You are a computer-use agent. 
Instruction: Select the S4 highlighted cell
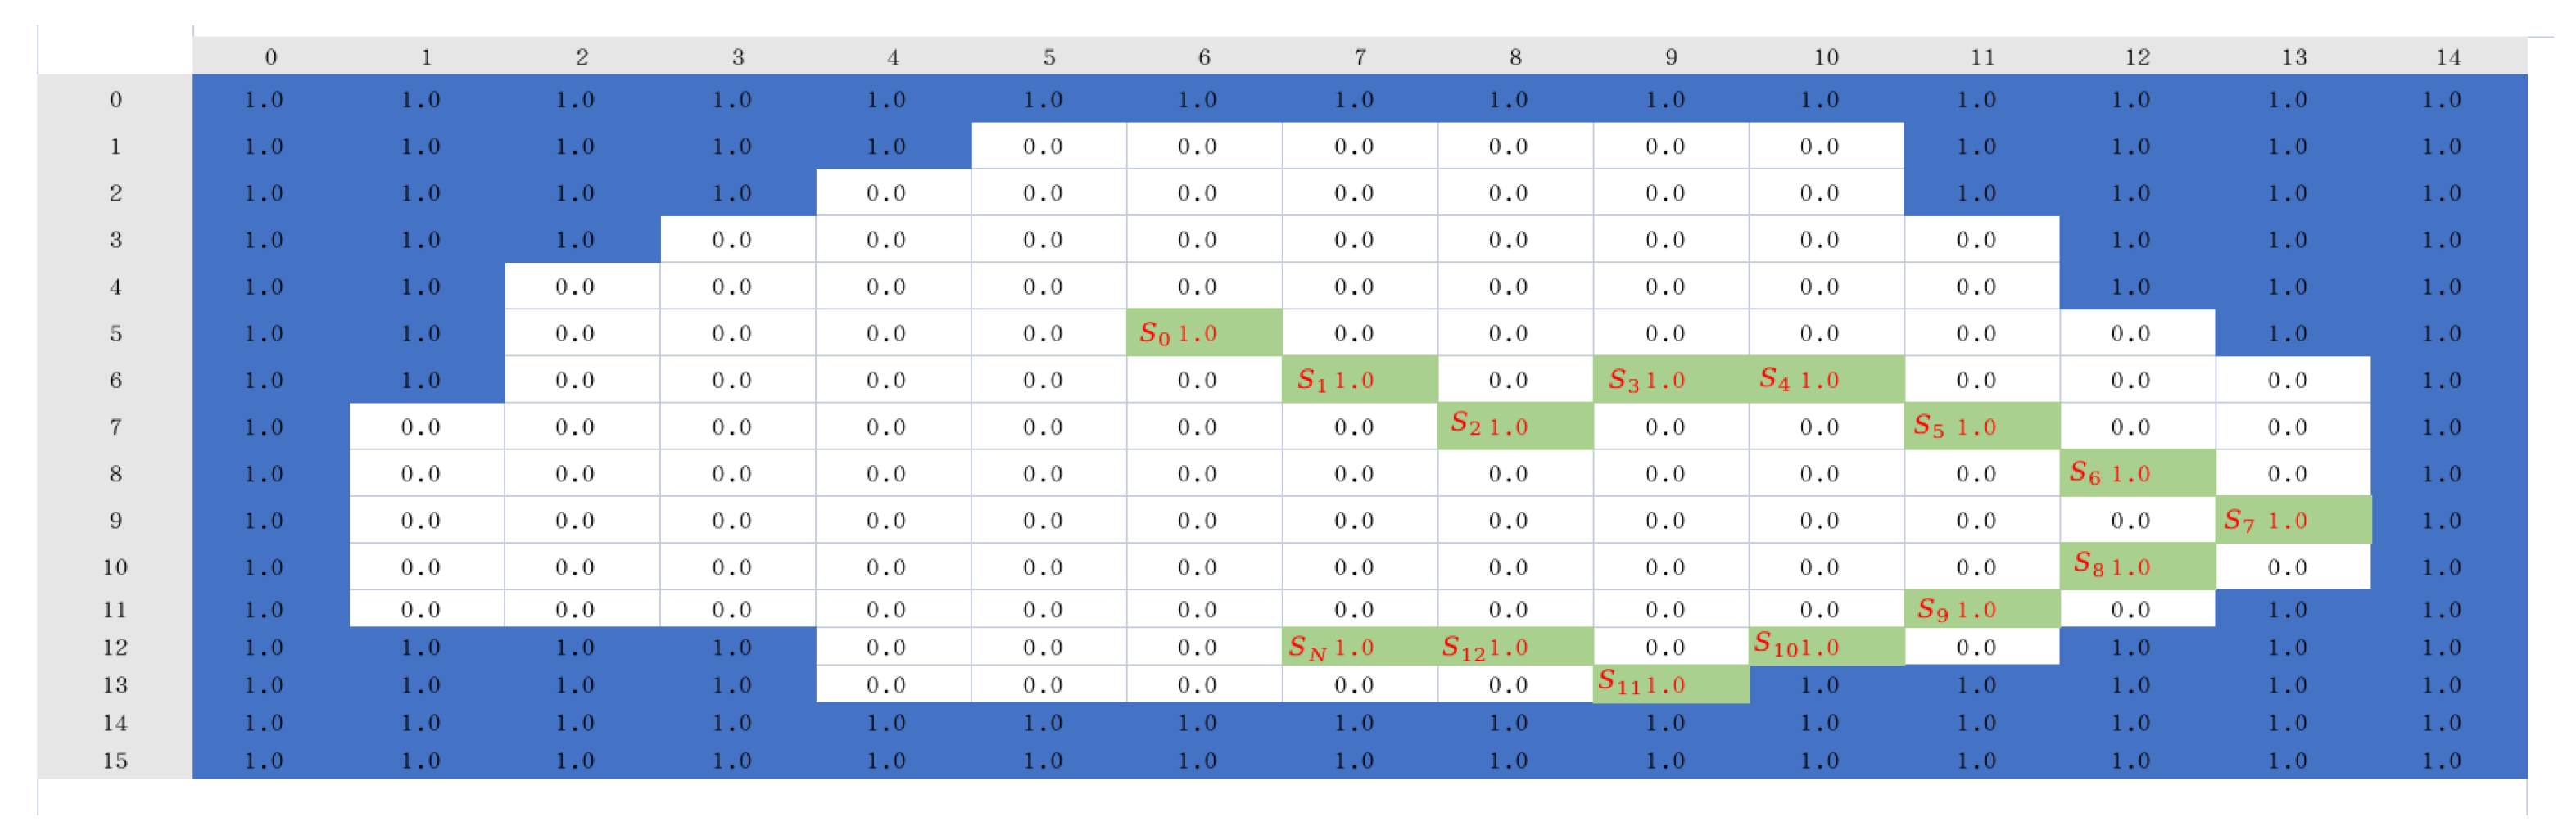[x=1826, y=380]
